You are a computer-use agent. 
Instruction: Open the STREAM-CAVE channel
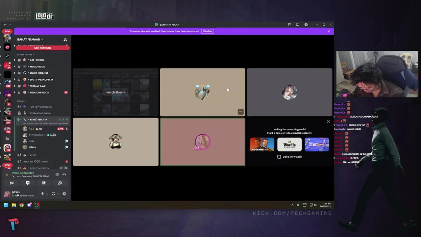point(43,86)
